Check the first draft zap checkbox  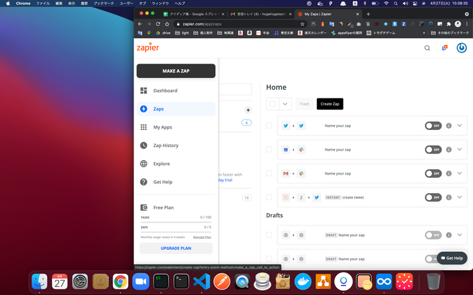click(269, 235)
